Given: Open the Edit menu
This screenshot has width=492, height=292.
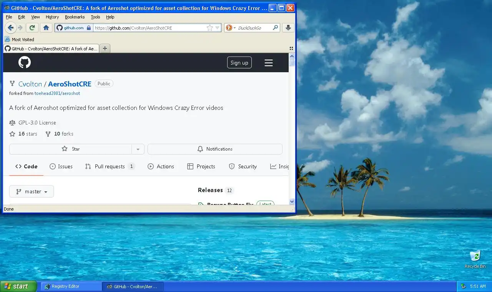Looking at the screenshot, I should [22, 17].
